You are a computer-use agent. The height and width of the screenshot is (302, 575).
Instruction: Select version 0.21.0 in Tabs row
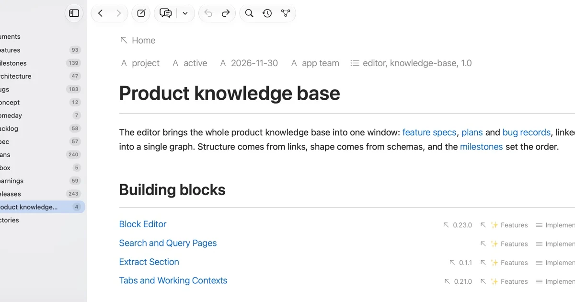coord(458,281)
